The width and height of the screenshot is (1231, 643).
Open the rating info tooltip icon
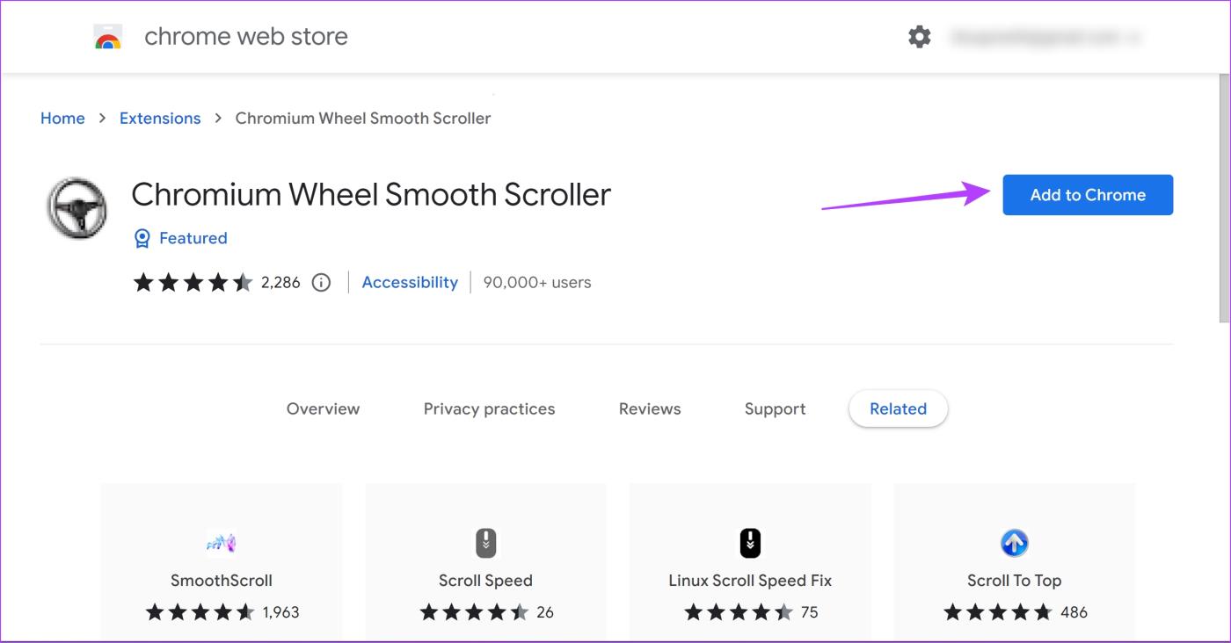(x=321, y=282)
